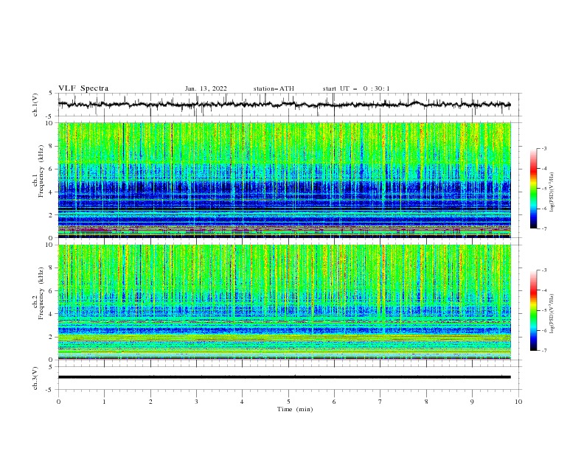The height and width of the screenshot is (451, 584).
Task: Click the '-3' label on ch.1 color scale
Action: pos(543,148)
